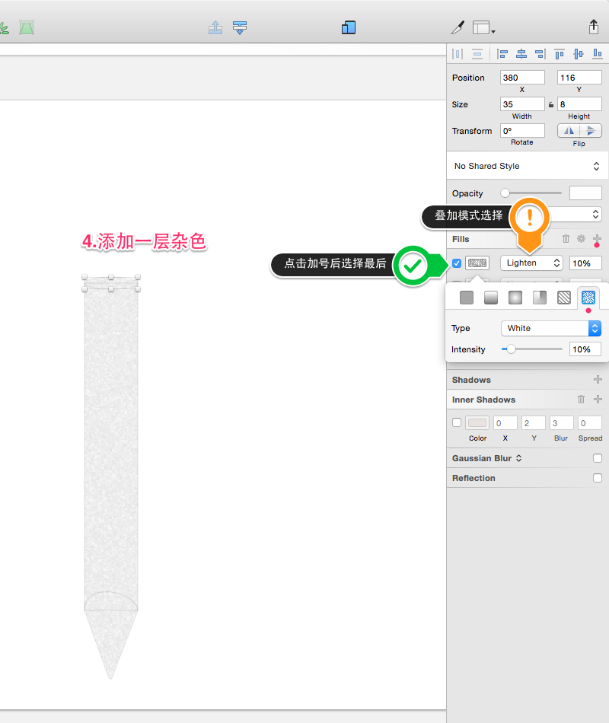This screenshot has width=609, height=723.
Task: Align layers to bottom edge
Action: [x=598, y=54]
